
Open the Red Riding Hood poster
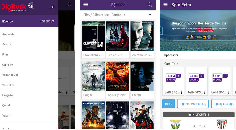(x=118, y=36)
